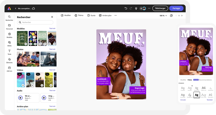Open the Arrière-plan toolbar option

coord(105,15)
